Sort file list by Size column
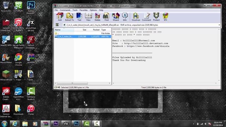The width and height of the screenshot is (226, 127). (81, 30)
